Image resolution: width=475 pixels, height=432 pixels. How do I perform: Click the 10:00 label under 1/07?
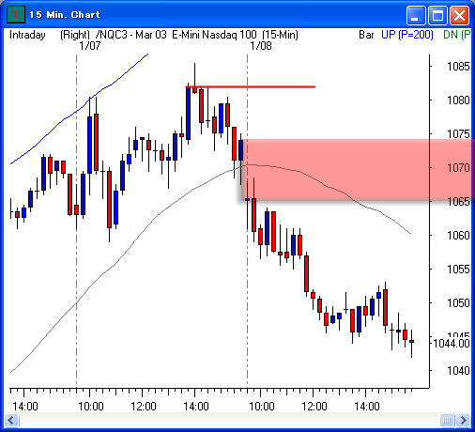pyautogui.click(x=90, y=407)
